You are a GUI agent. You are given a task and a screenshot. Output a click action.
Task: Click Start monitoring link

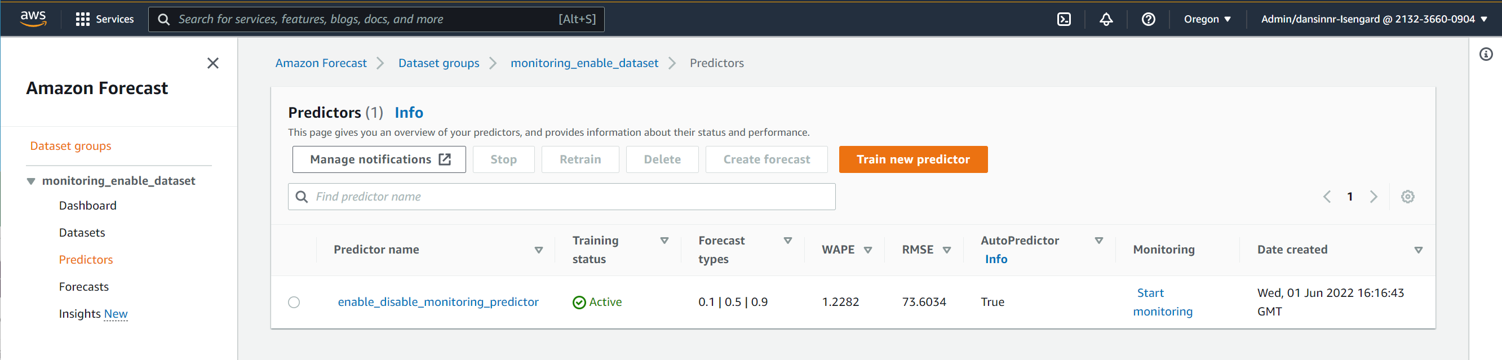point(1163,303)
